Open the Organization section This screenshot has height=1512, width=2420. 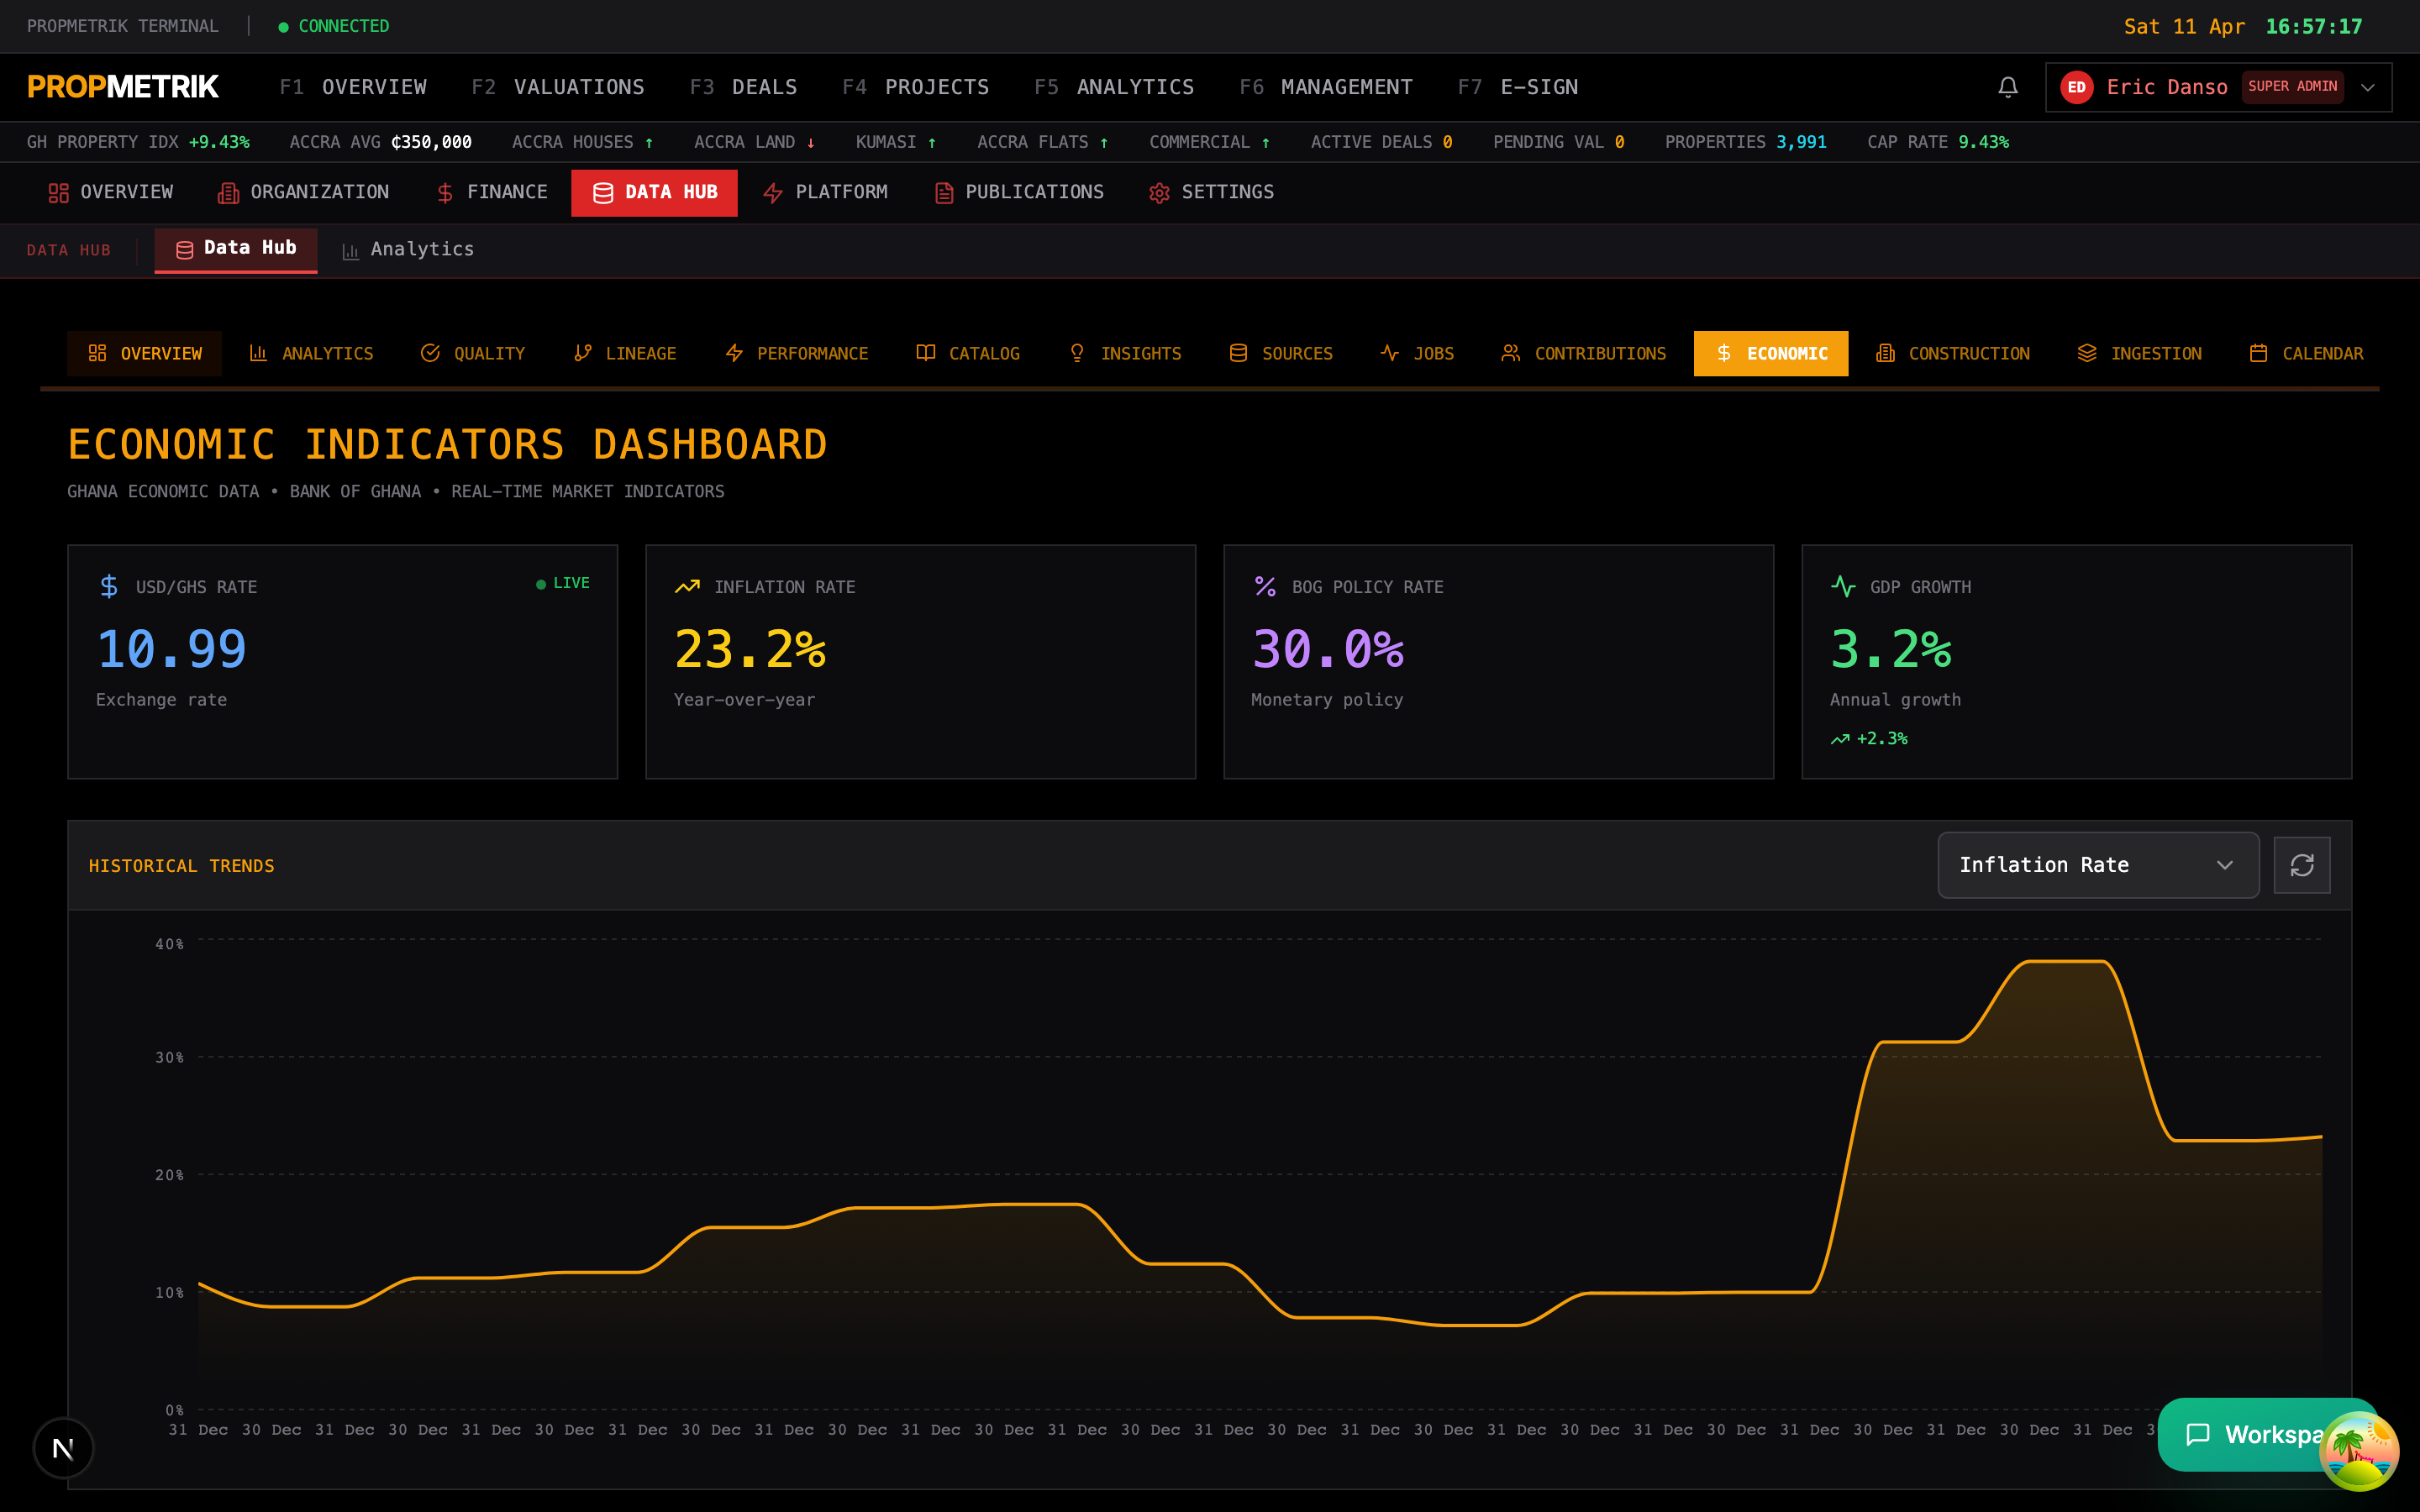click(303, 192)
